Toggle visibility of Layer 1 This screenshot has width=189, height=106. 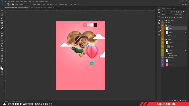(x=162, y=65)
